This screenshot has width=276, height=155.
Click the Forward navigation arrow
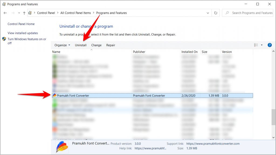click(x=13, y=13)
